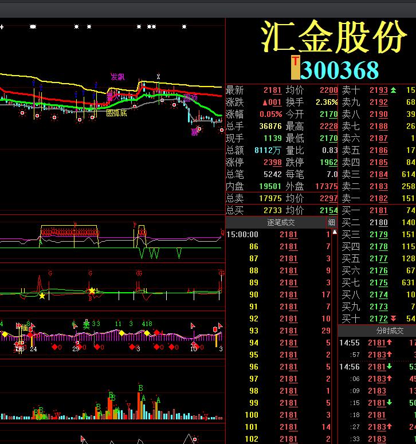Select 卖三 ask row at 2184

pos(378,174)
